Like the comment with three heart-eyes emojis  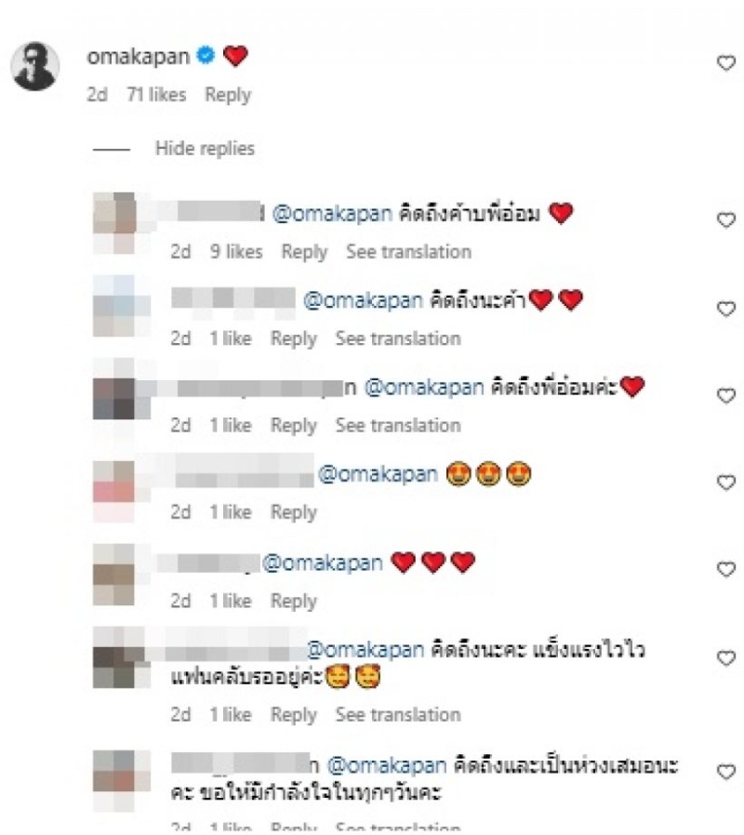point(726,482)
